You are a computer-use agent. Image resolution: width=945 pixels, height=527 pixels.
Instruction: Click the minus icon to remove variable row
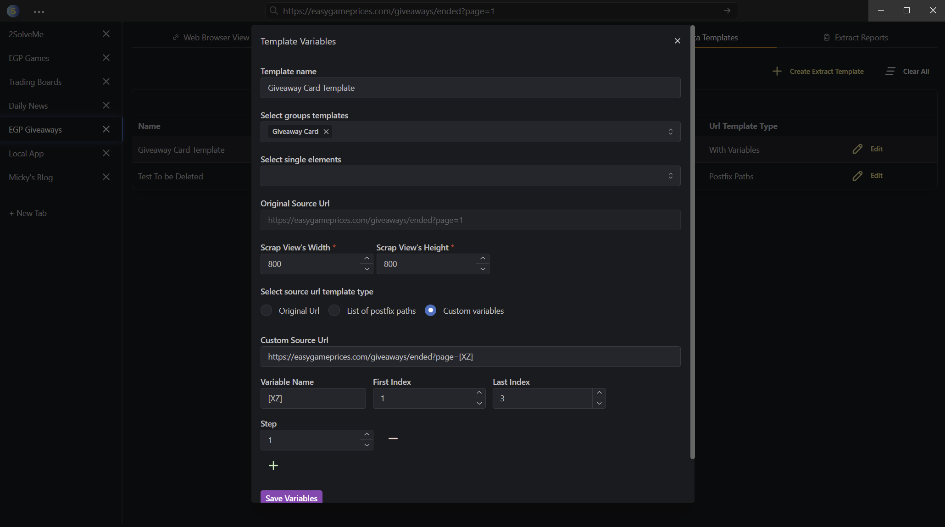click(393, 438)
